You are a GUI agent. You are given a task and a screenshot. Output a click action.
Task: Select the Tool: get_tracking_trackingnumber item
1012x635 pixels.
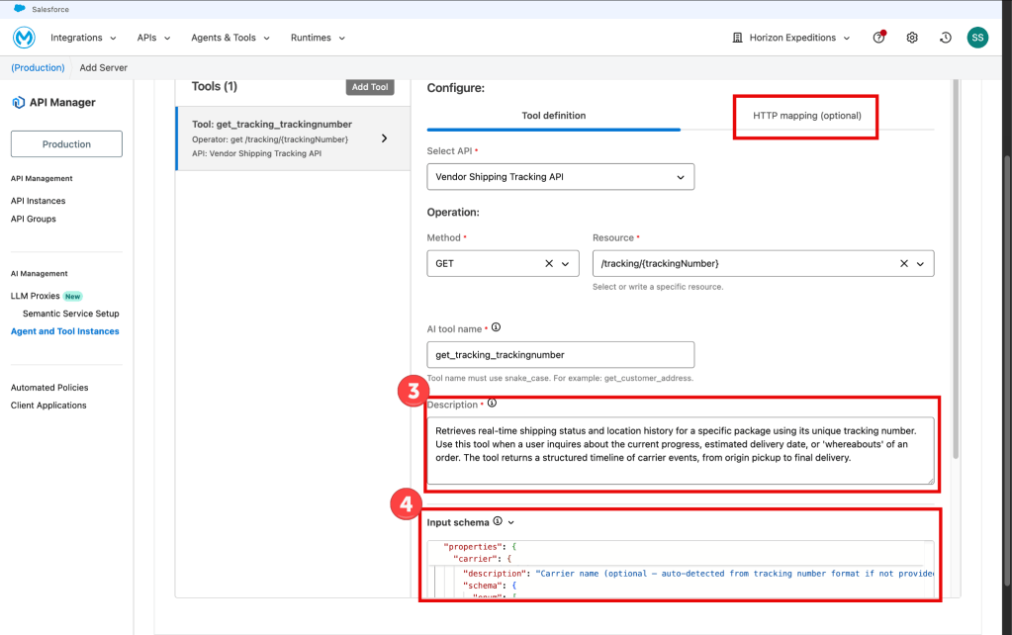coord(294,138)
